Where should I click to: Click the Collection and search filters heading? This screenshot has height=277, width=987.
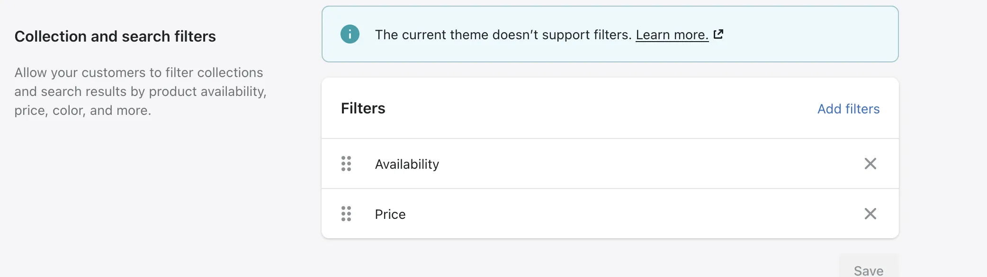click(115, 36)
